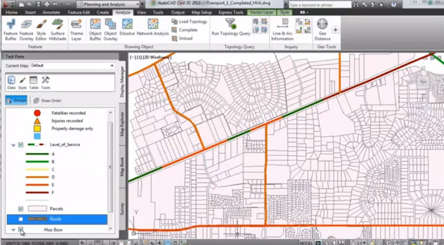
Task: Click the layer list scroll-down arrow
Action: (111, 229)
